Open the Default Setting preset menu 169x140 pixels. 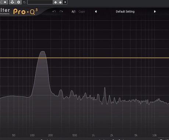[125, 11]
